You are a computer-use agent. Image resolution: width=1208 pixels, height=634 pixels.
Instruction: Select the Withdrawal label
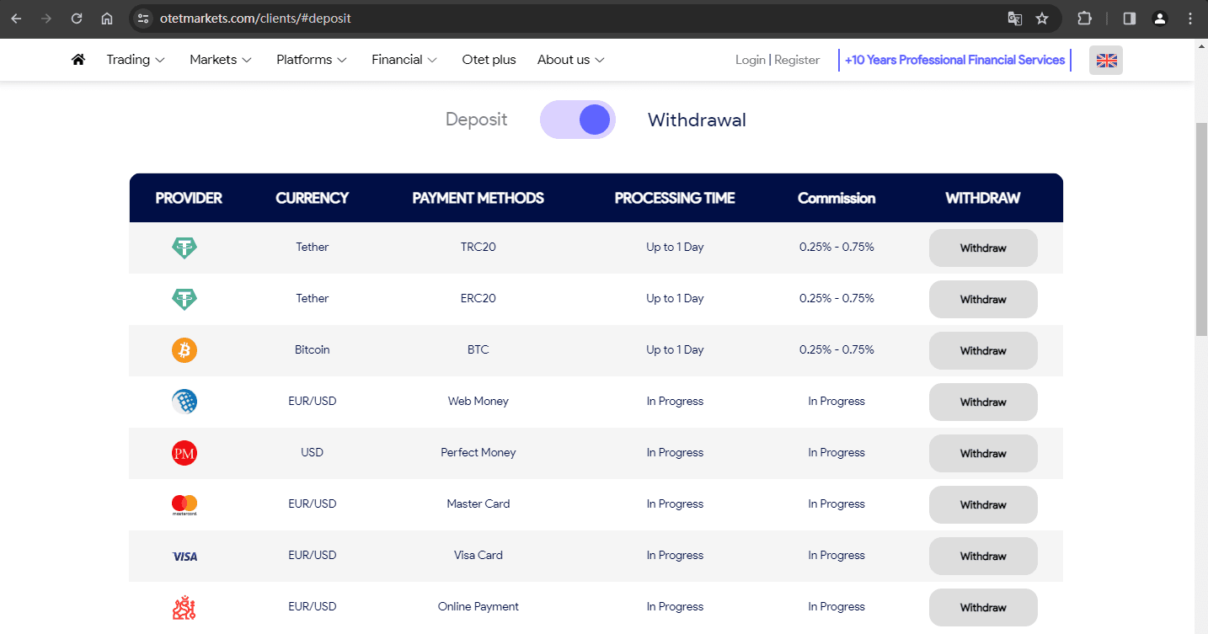click(697, 120)
